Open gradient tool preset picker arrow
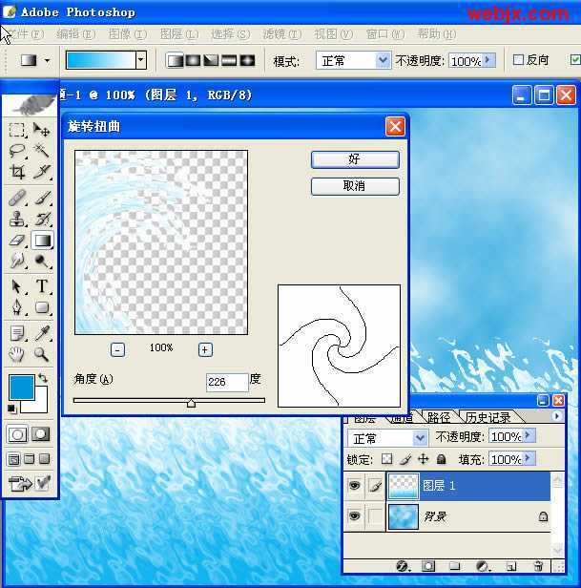This screenshot has width=581, height=588. [x=48, y=60]
